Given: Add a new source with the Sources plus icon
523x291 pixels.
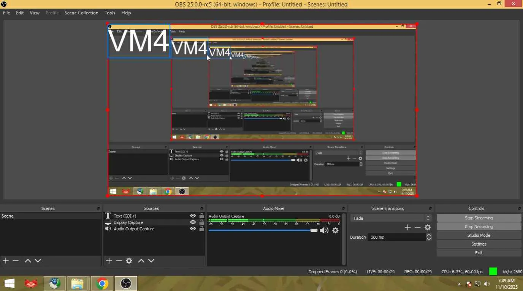Looking at the screenshot, I should 109,261.
